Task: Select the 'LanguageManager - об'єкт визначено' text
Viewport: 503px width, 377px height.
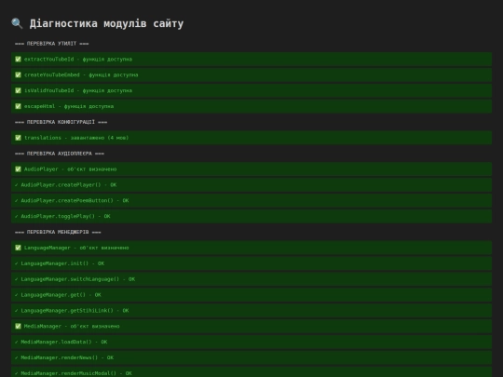Action: point(76,248)
